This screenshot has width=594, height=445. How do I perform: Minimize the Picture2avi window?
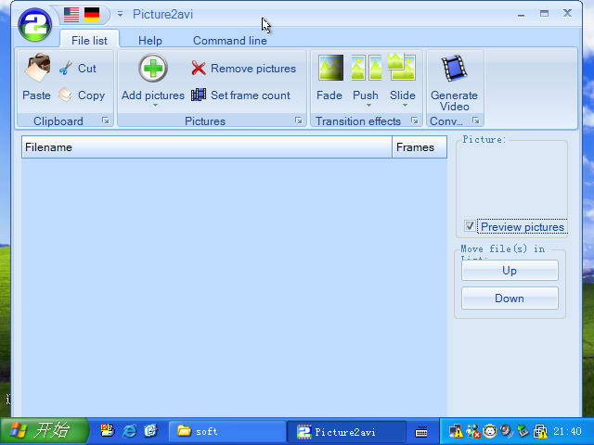click(522, 15)
